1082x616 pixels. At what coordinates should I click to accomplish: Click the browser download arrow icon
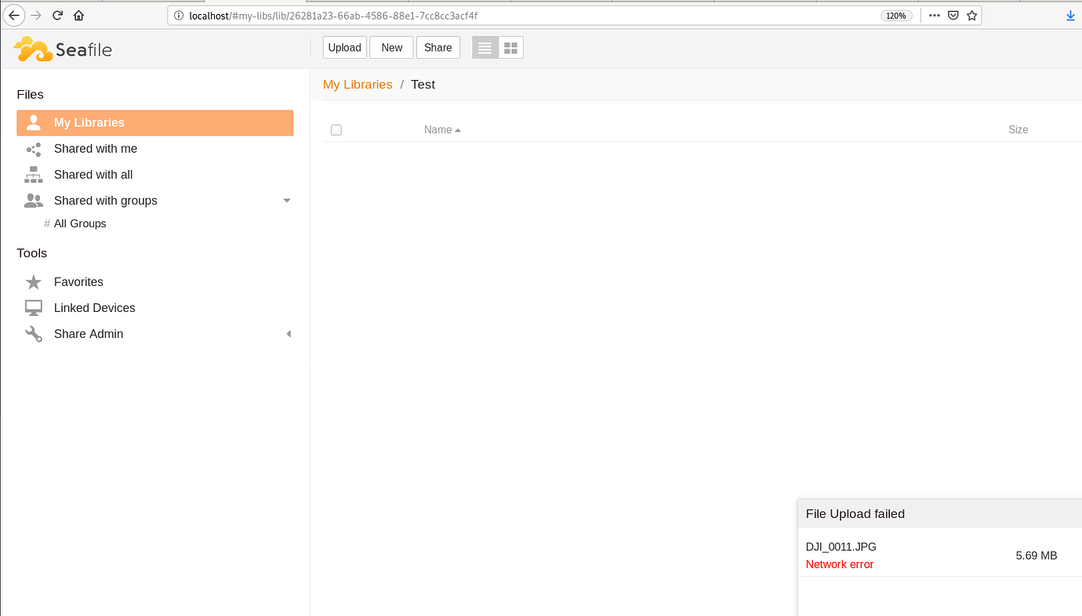[1069, 15]
